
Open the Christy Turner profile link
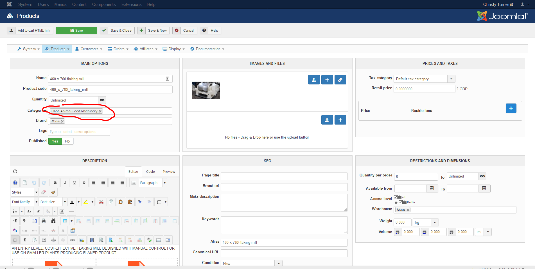(x=498, y=4)
